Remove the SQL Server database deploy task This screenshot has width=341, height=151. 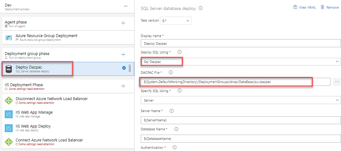click(330, 7)
